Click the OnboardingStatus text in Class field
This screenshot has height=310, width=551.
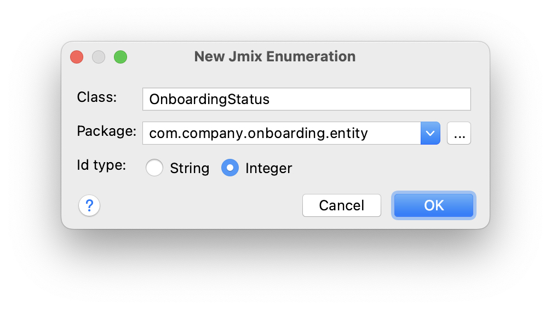(209, 99)
